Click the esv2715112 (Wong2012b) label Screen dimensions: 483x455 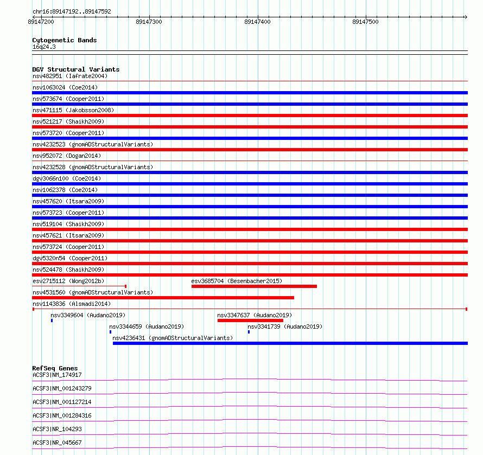68,281
